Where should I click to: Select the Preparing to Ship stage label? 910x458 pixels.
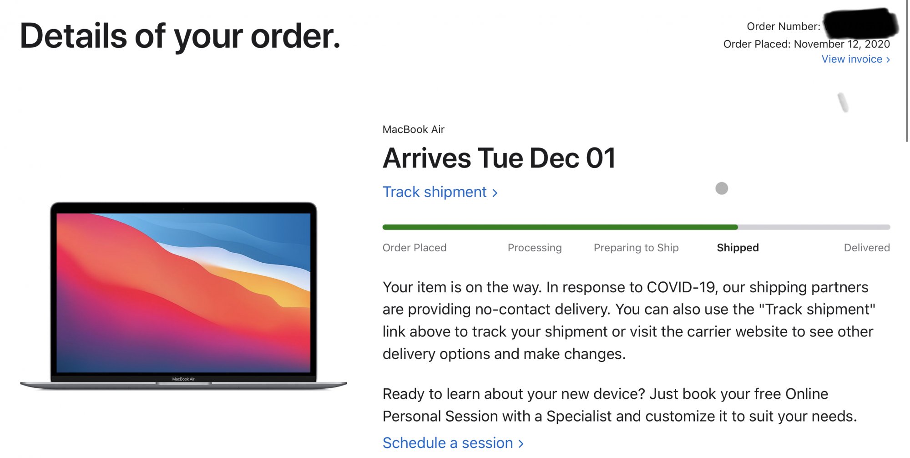click(636, 248)
